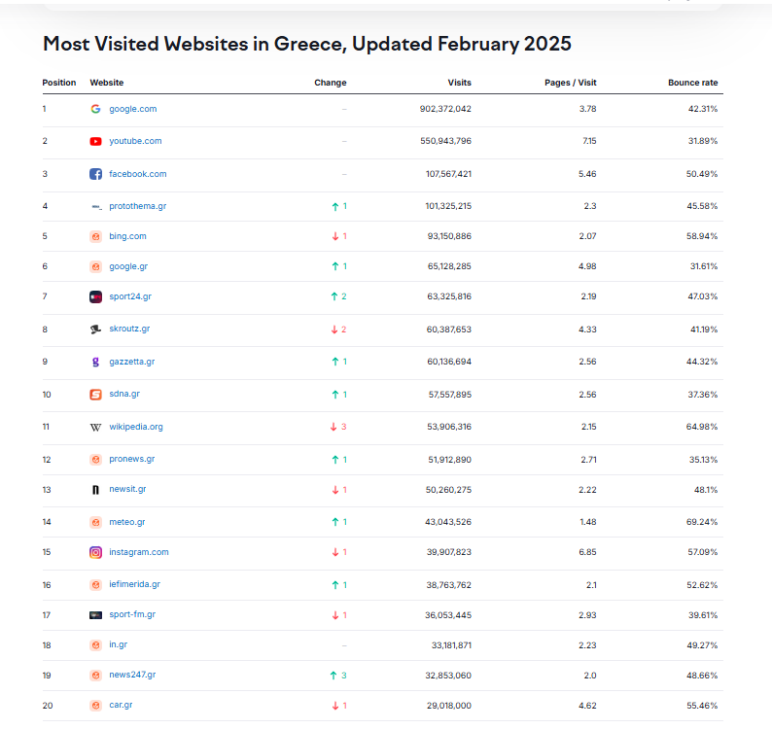Click the skroutz.gr favicon icon

pyautogui.click(x=95, y=330)
